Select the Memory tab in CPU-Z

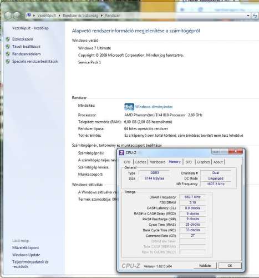tap(175, 162)
